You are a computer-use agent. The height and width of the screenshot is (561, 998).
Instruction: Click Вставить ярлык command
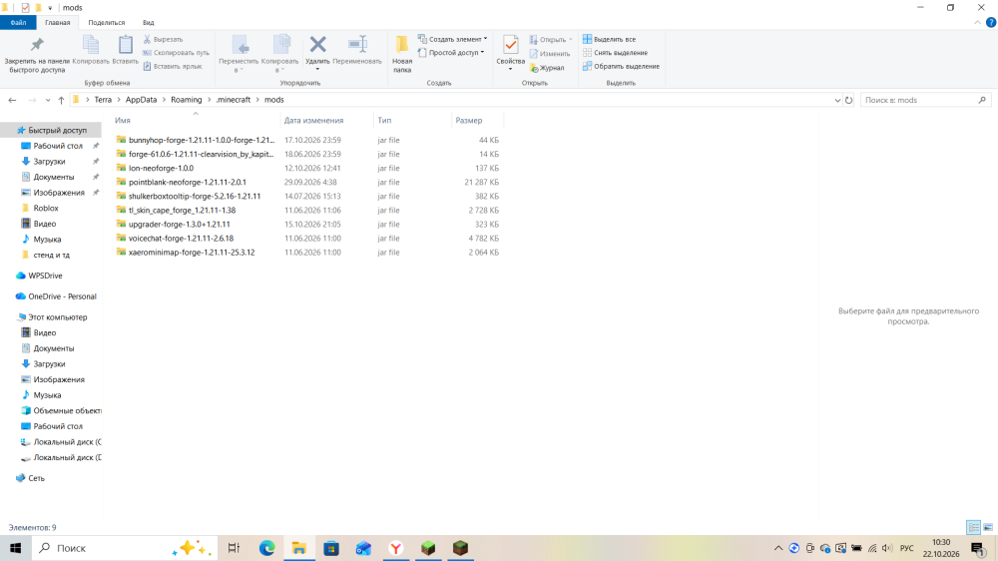click(x=173, y=66)
